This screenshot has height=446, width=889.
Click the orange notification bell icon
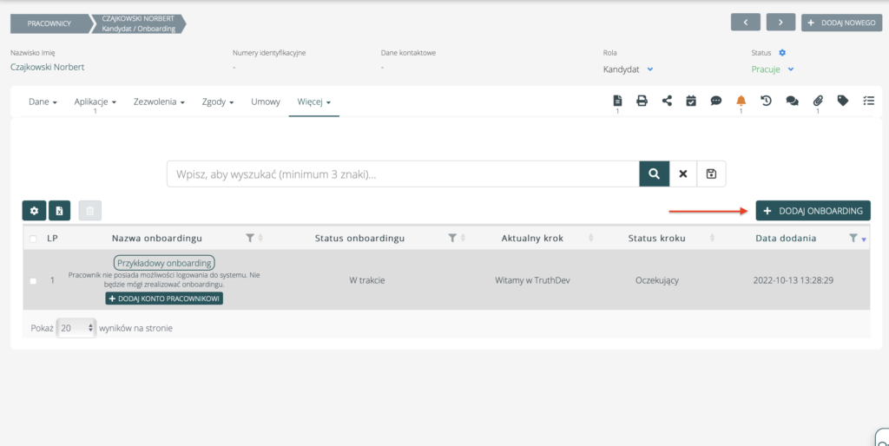click(741, 101)
